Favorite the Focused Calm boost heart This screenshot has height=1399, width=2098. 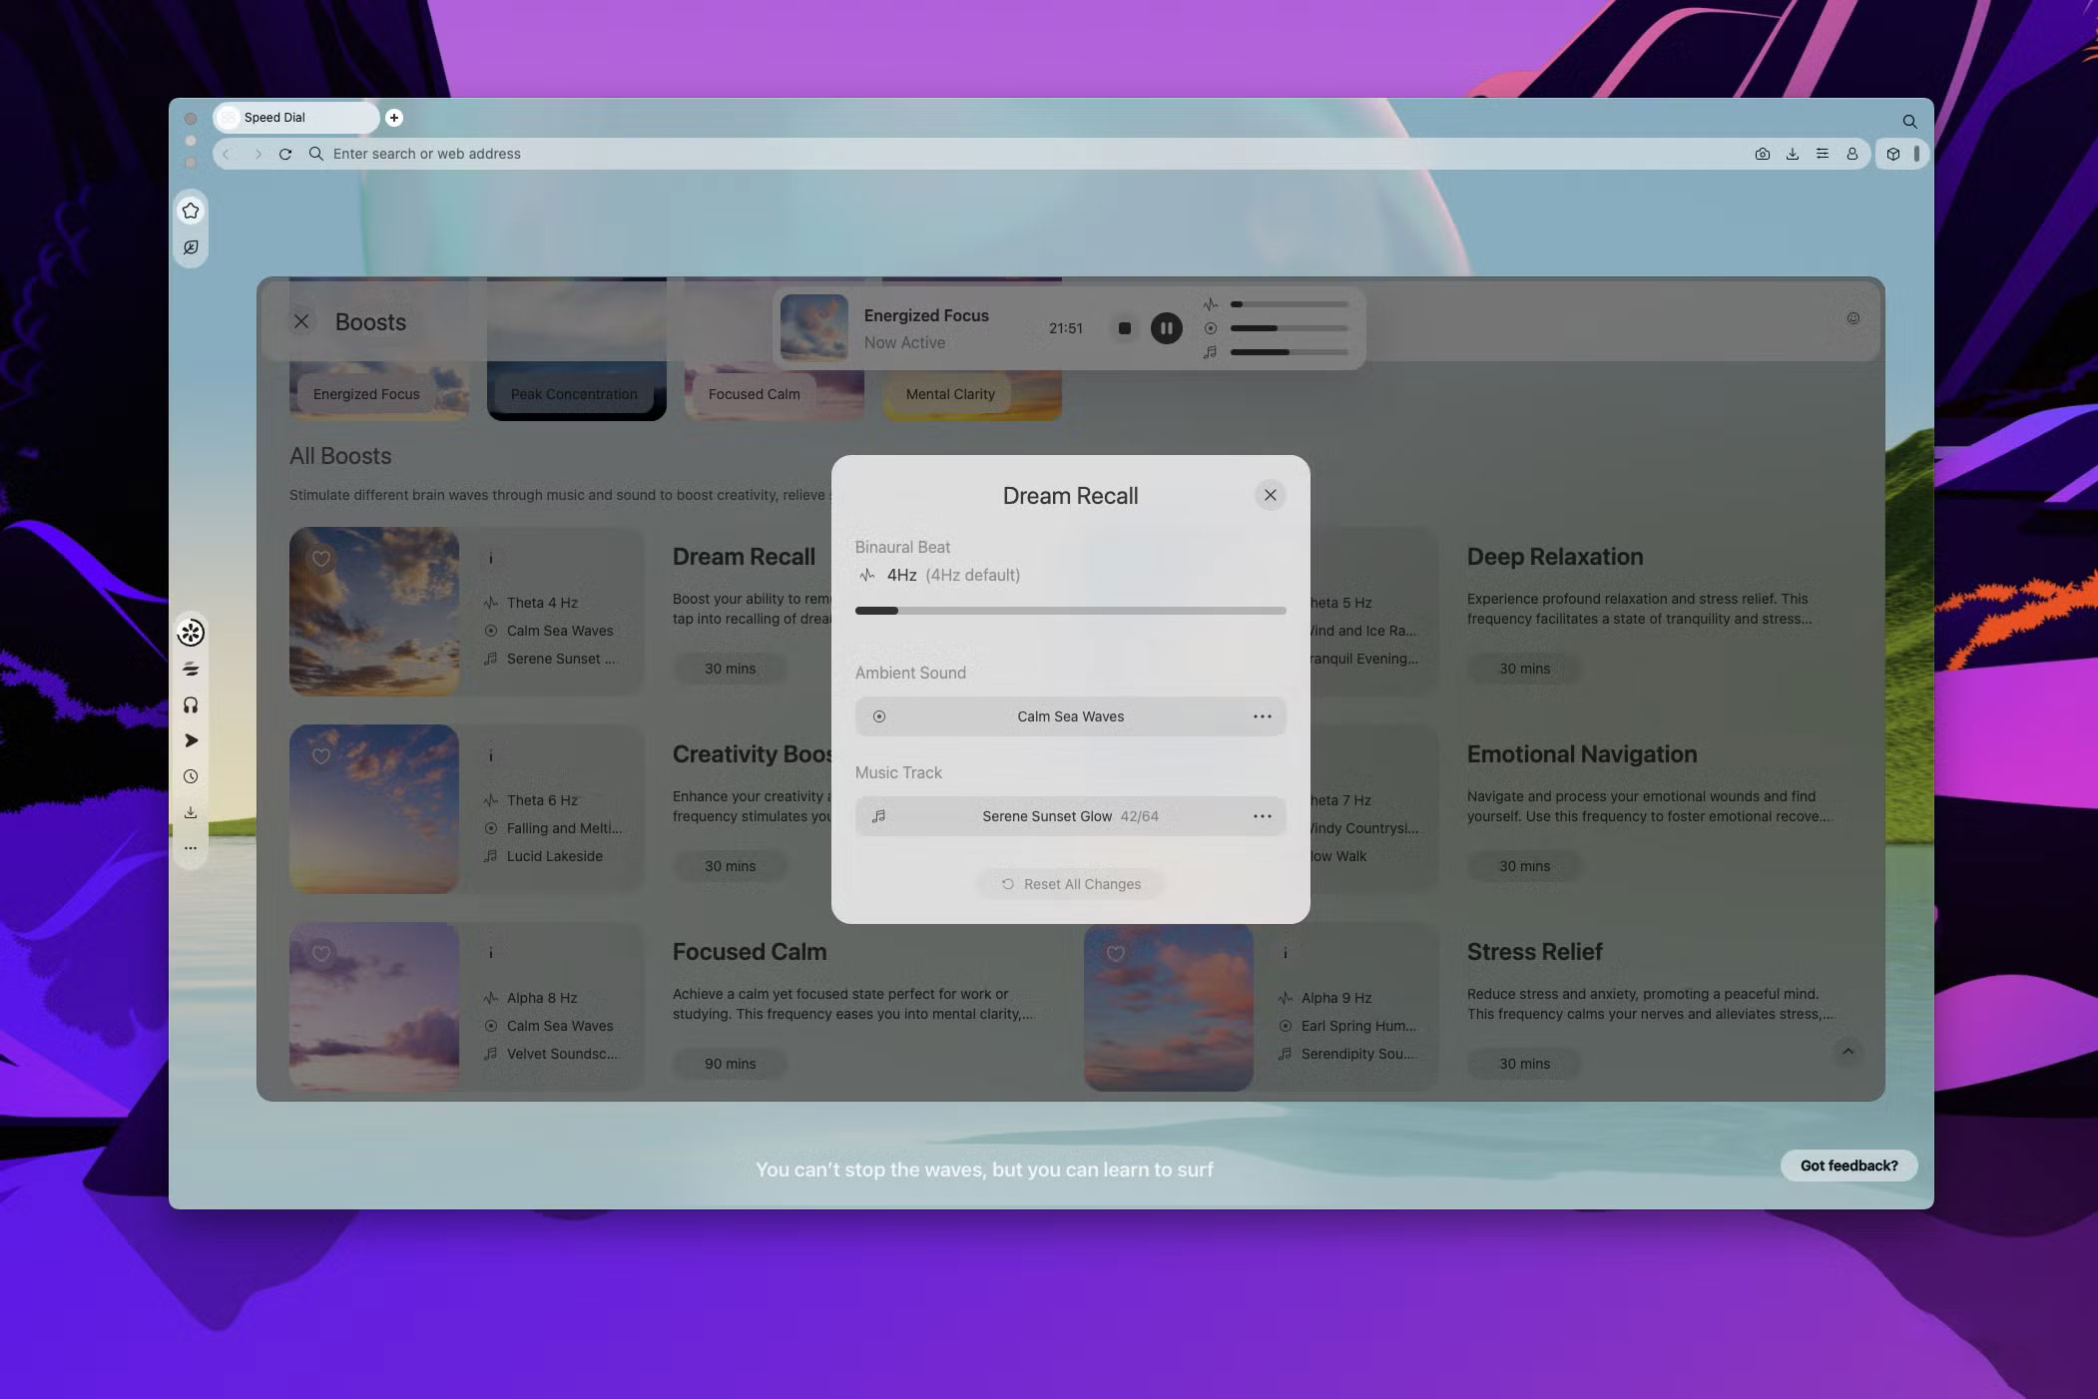[x=321, y=954]
